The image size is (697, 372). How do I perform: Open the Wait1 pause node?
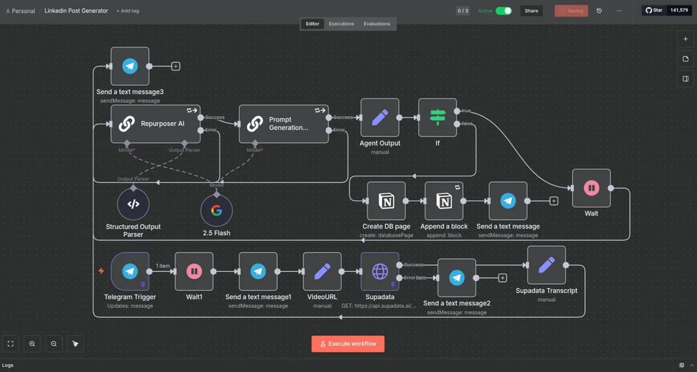click(x=194, y=271)
